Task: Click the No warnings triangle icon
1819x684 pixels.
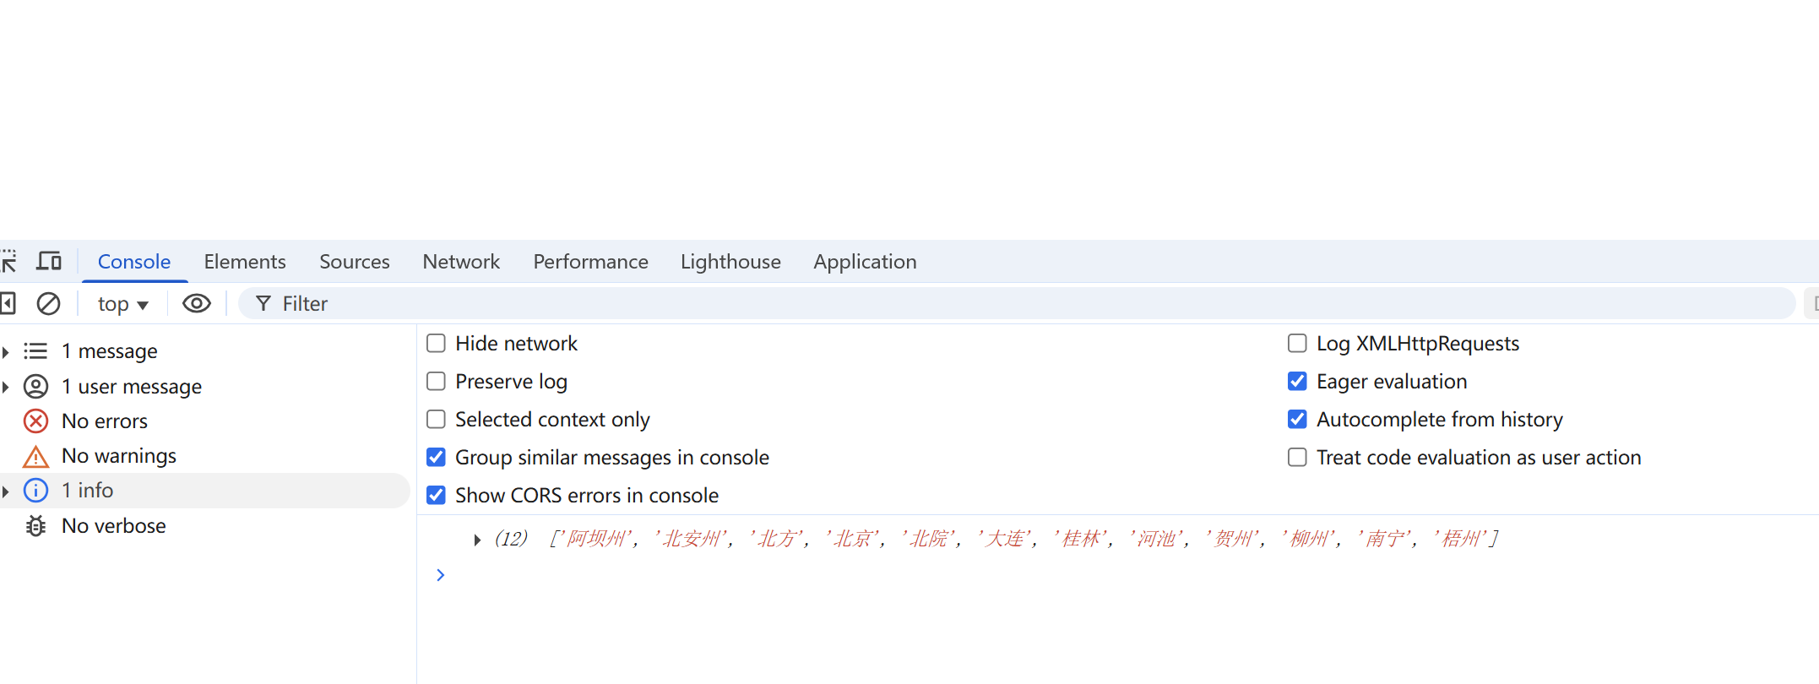Action: 35,457
